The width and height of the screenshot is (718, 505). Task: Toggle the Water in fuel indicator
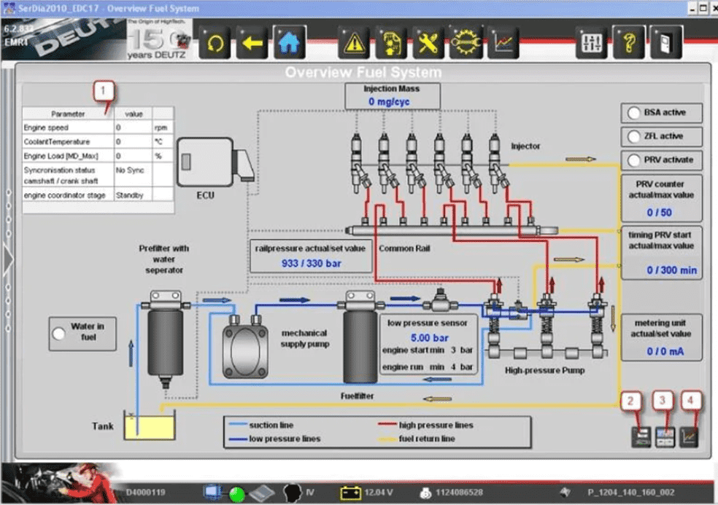coord(58,334)
